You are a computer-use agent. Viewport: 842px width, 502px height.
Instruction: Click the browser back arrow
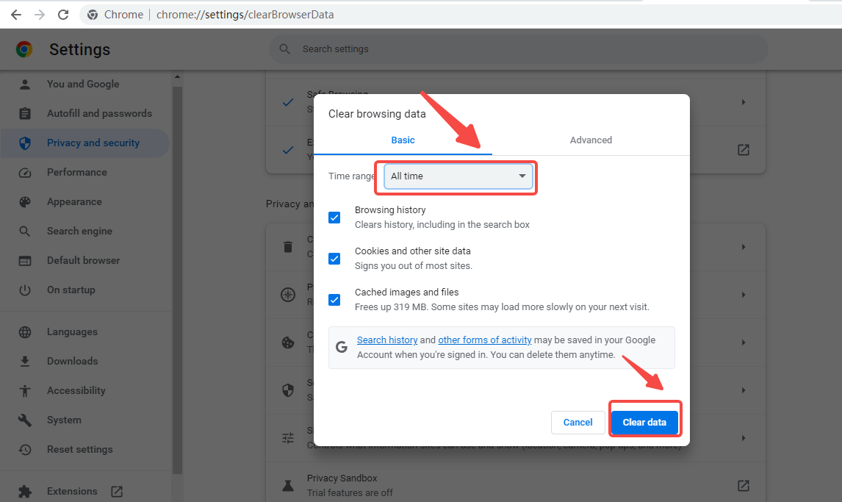[x=15, y=15]
